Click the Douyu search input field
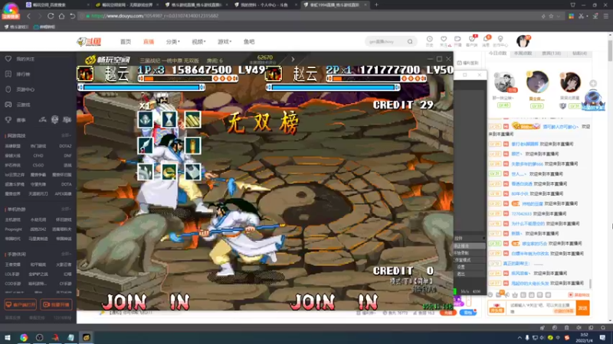This screenshot has height=344, width=613. (x=386, y=41)
